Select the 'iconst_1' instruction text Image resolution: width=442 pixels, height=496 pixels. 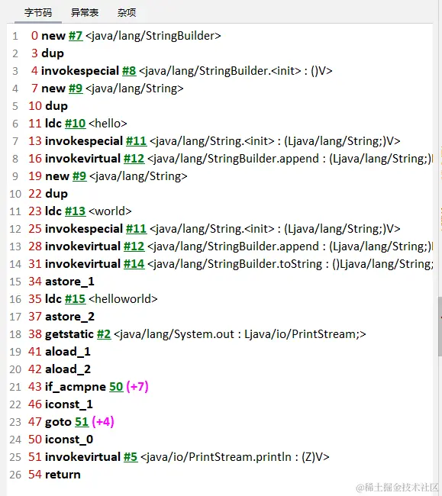69,404
